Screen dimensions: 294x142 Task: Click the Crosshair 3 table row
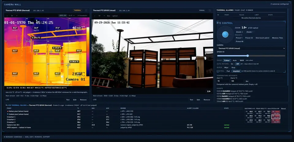[124, 122]
